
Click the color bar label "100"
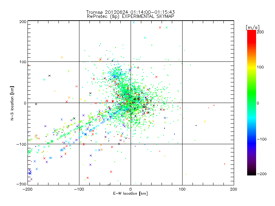(260, 67)
